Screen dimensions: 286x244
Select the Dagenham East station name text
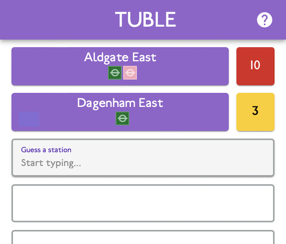tap(120, 103)
